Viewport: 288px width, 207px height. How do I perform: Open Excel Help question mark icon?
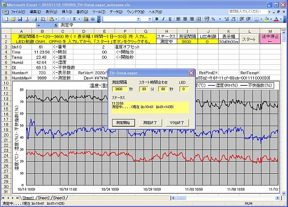[x=93, y=19]
